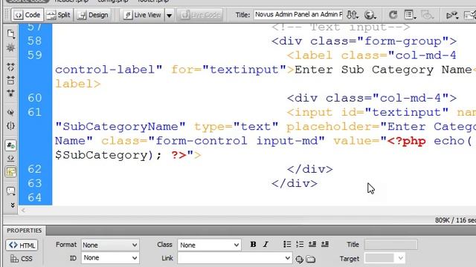This screenshot has height=267, width=476.
Task: Toggle Italic formatting in Properties
Action: [x=266, y=245]
